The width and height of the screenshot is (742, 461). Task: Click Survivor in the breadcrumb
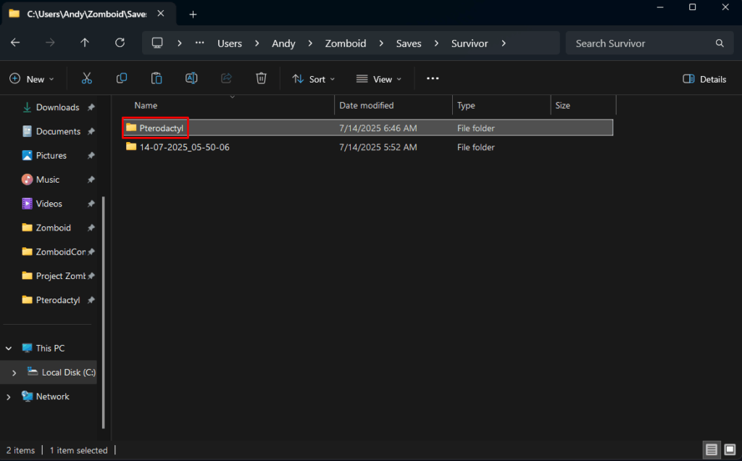470,43
